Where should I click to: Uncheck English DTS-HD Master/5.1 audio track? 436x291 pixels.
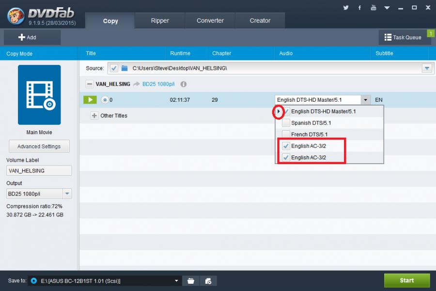coord(286,111)
